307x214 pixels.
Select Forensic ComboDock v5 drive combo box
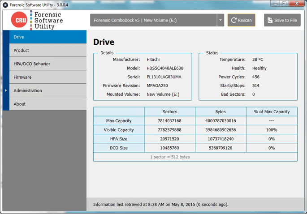pyautogui.click(x=153, y=20)
